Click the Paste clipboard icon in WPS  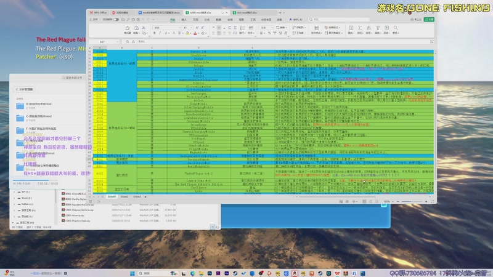click(x=136, y=28)
